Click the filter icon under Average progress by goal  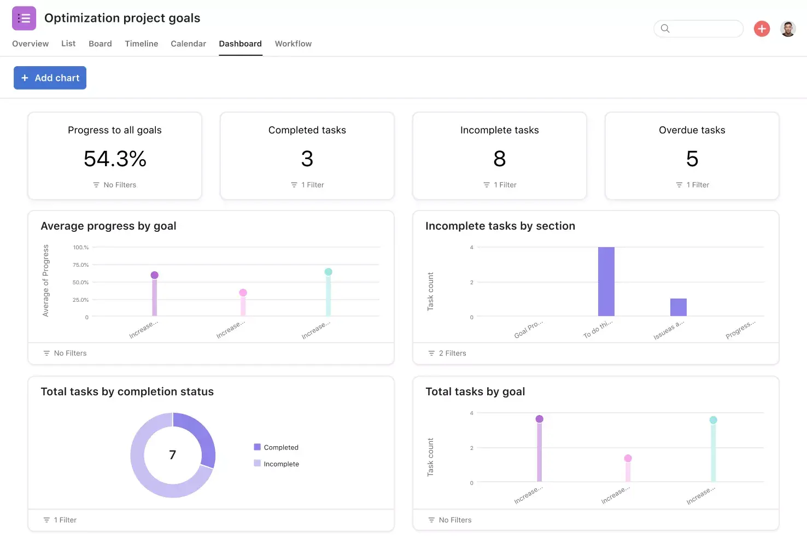(x=47, y=353)
